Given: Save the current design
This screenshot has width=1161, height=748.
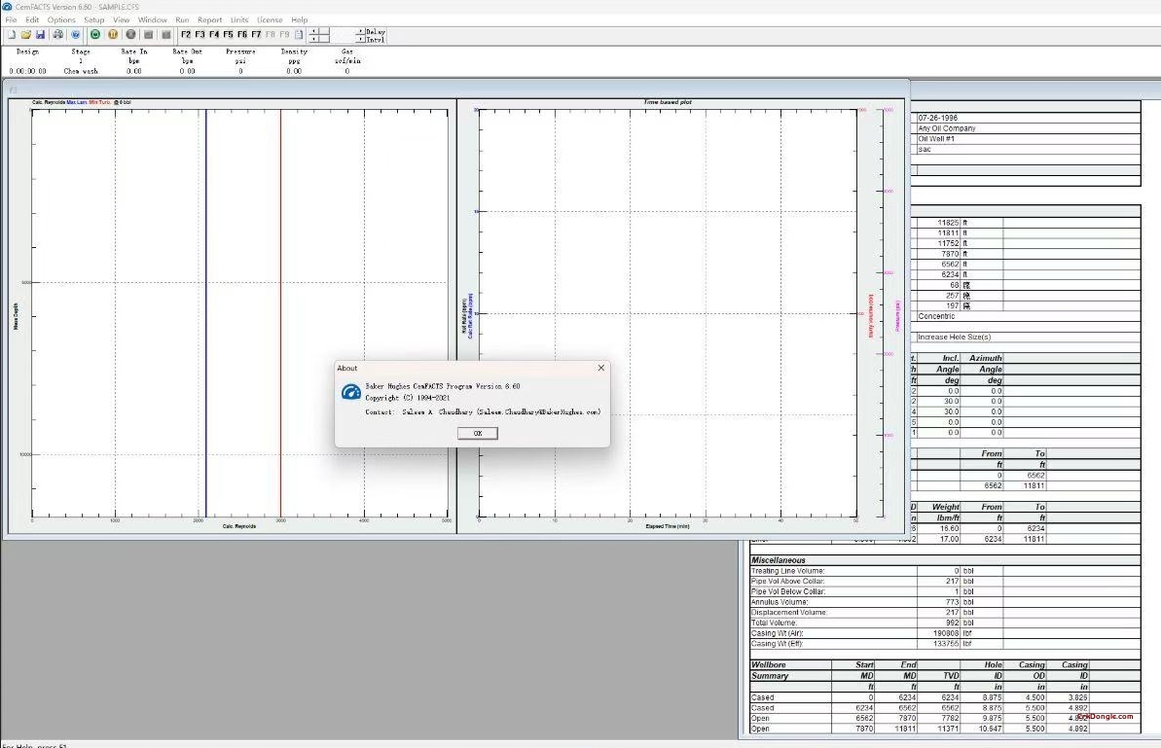Looking at the screenshot, I should (x=39, y=34).
